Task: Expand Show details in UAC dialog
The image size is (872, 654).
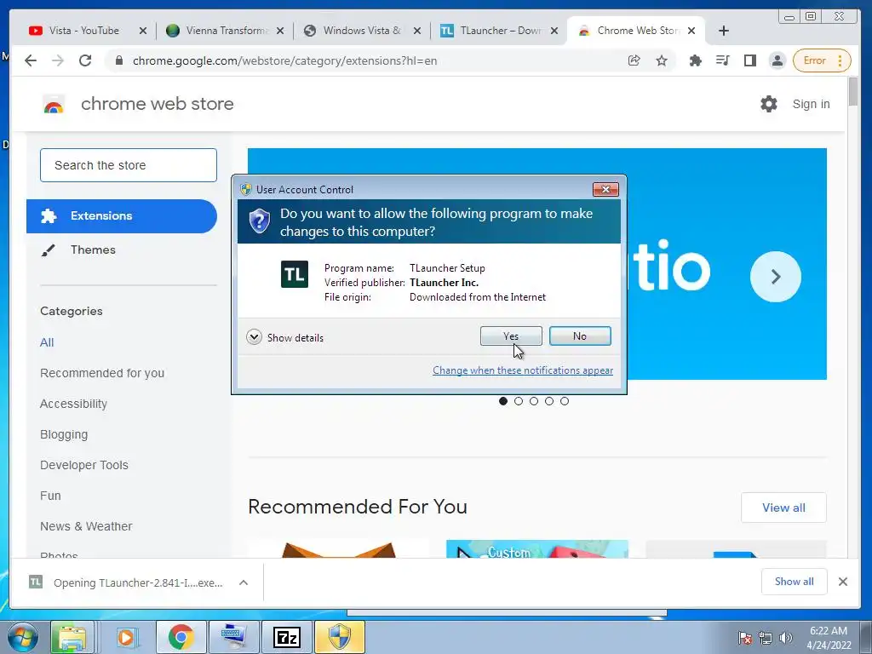Action: [x=284, y=337]
